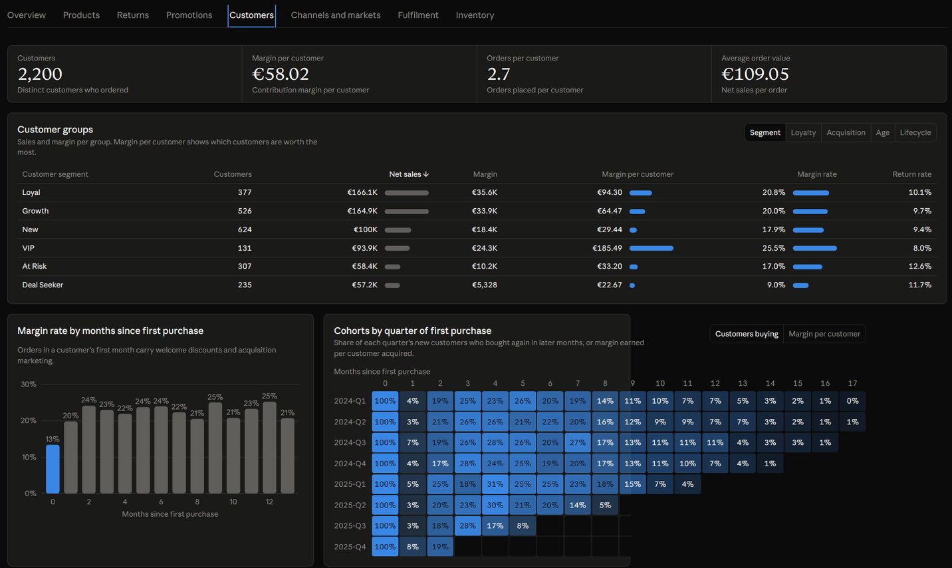Image resolution: width=952 pixels, height=568 pixels.
Task: Click the Deal Seeker segment name
Action: pos(43,285)
